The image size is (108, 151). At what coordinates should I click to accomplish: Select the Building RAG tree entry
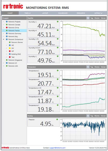tap(16, 54)
